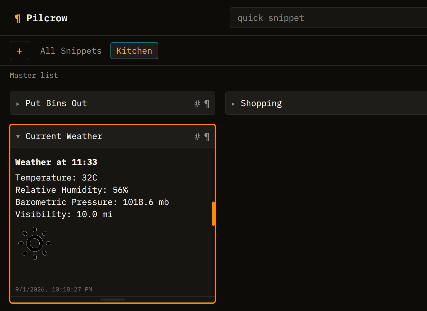This screenshot has height=311, width=427.
Task: Click the sun weather icon
Action: [35, 243]
